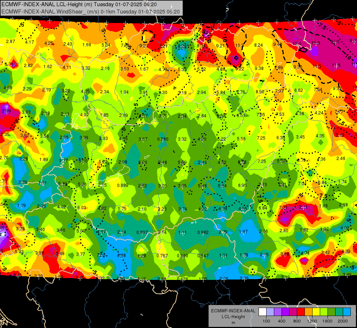Click the wind shear value 0.767
This screenshot has width=357, height=328.
pos(162,255)
